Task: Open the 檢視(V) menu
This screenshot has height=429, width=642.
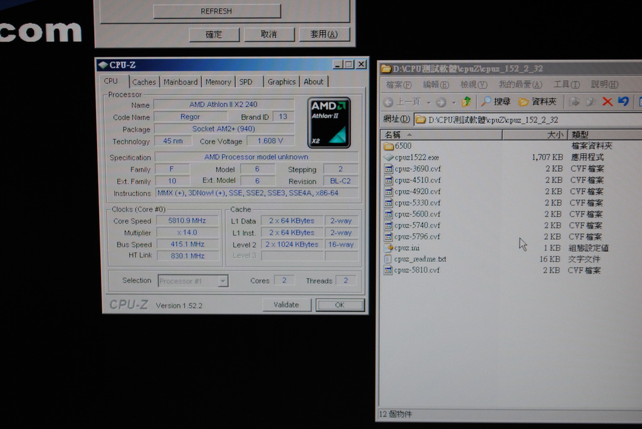Action: (x=473, y=85)
